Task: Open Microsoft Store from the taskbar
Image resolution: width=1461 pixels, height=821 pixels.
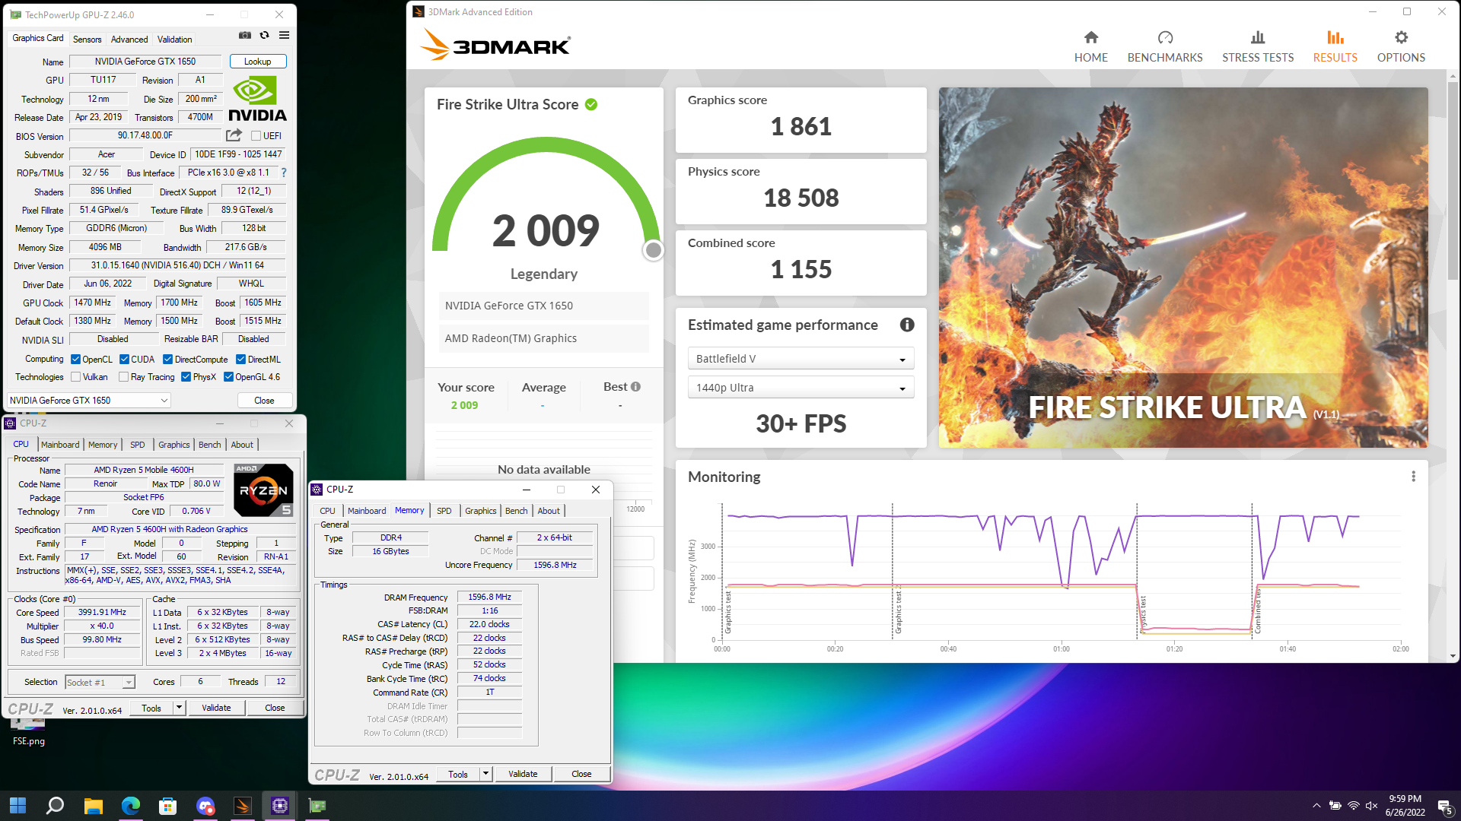Action: tap(168, 806)
